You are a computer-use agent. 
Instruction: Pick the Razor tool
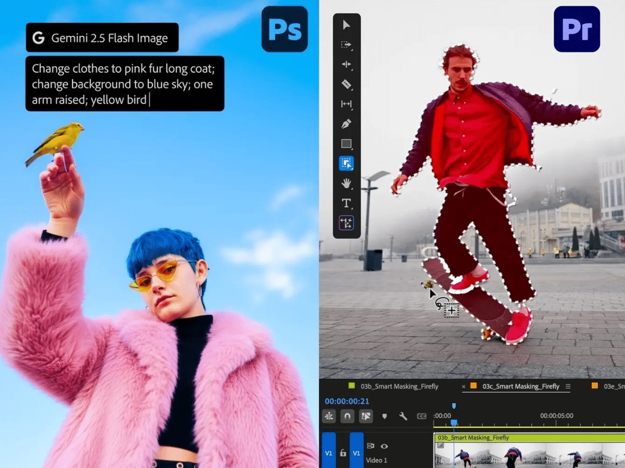click(346, 84)
